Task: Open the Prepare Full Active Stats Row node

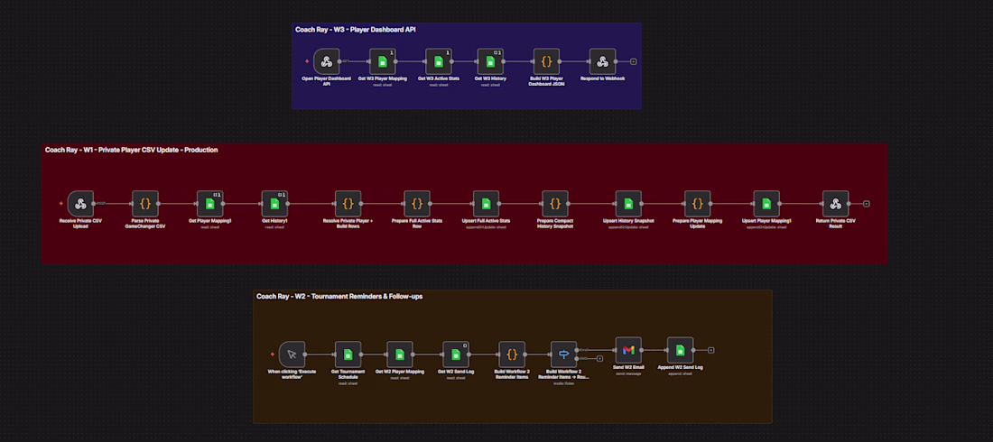Action: [417, 203]
